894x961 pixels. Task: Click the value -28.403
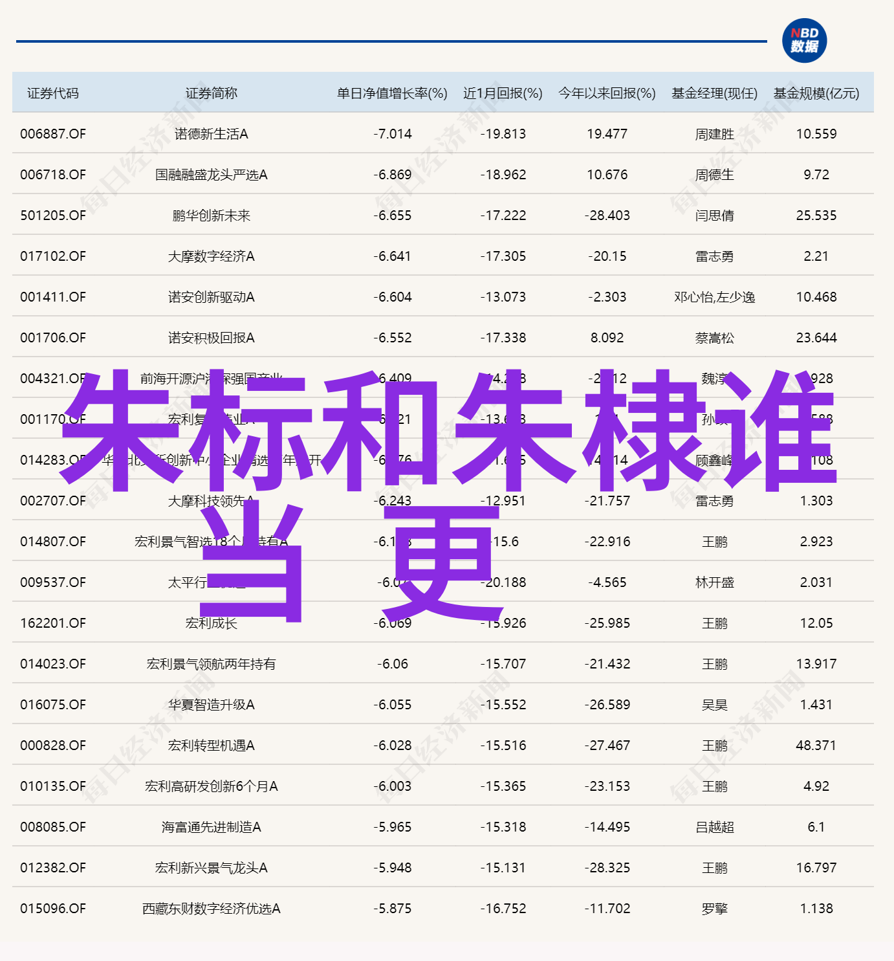click(x=607, y=215)
